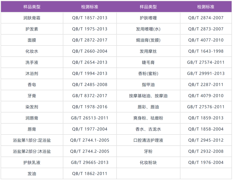Click the standard QB/T 1857-2013
233x181 pixels.
90,18
